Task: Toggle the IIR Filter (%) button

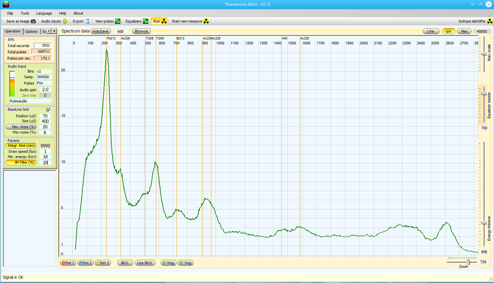Action: coord(21,162)
